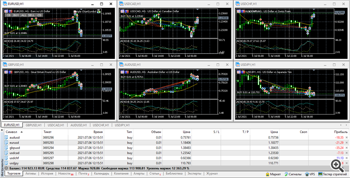This screenshot has width=350, height=178.
Task: Select the profit value -35.24
Action: [339, 148]
